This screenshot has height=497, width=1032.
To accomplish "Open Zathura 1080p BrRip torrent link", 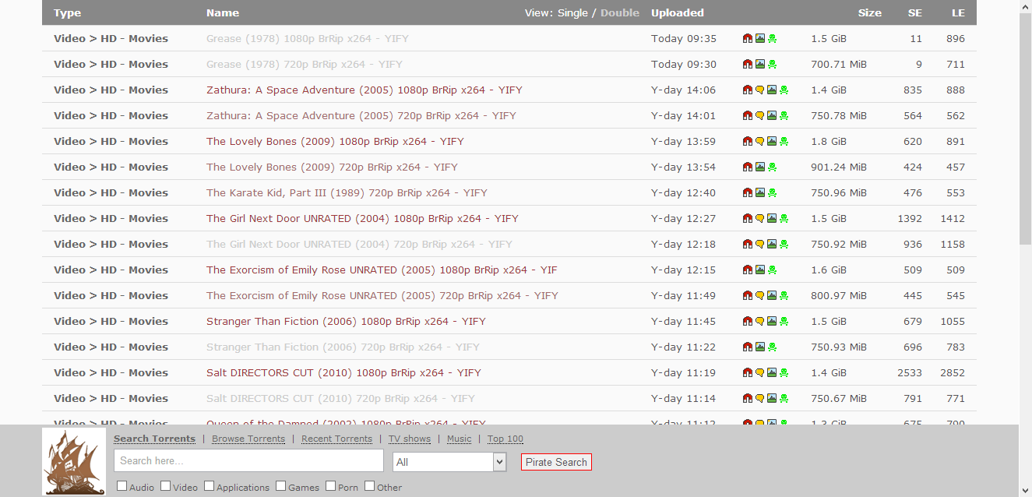I will [x=365, y=90].
